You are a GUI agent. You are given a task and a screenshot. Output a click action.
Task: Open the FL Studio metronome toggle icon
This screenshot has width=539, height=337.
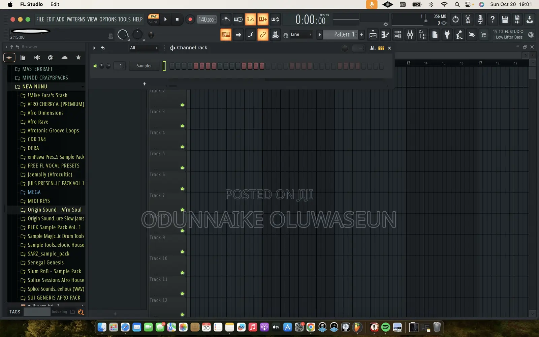click(226, 19)
